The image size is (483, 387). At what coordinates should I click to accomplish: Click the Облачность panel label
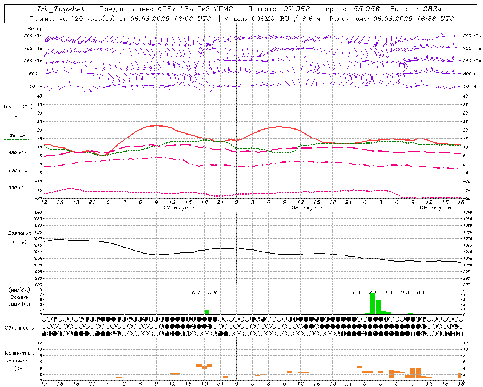(19, 328)
